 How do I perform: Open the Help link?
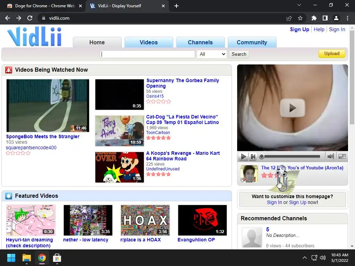click(x=319, y=29)
